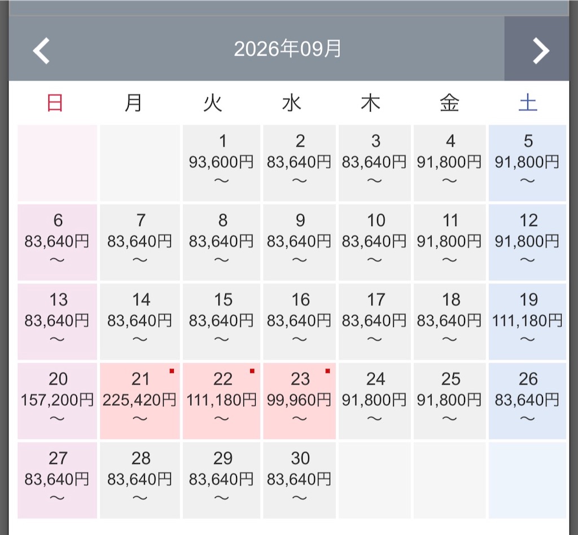The image size is (578, 535).
Task: Select September 30 Wednesday date
Action: pos(299,480)
